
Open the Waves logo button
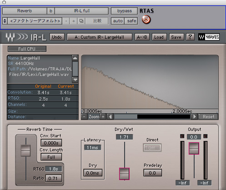click(209, 37)
